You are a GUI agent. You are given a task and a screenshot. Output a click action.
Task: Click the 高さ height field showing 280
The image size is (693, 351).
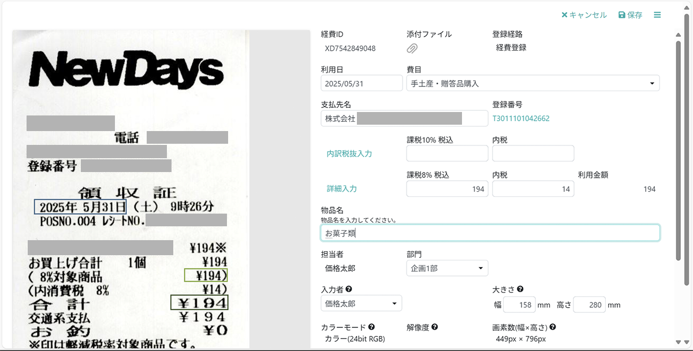pos(588,305)
